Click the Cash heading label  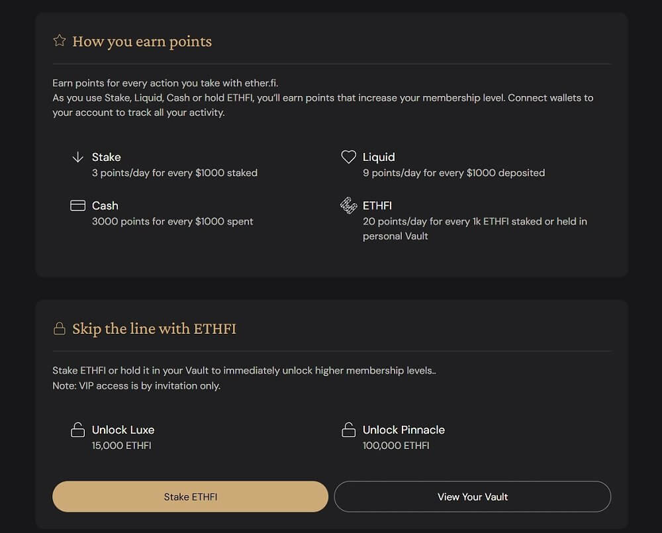(x=105, y=206)
